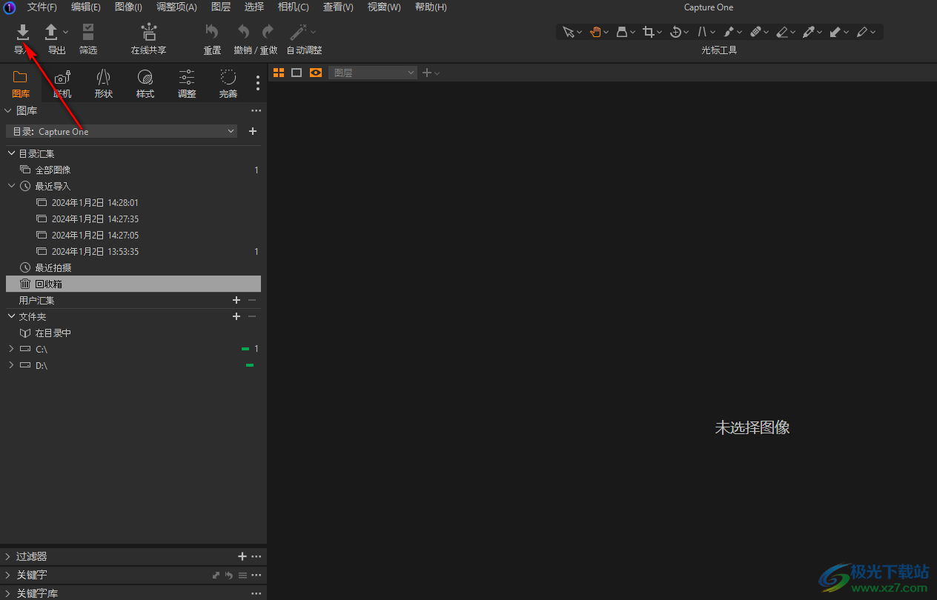Image resolution: width=937 pixels, height=600 pixels.
Task: Add a new 用户汇集 with plus button
Action: pos(236,300)
